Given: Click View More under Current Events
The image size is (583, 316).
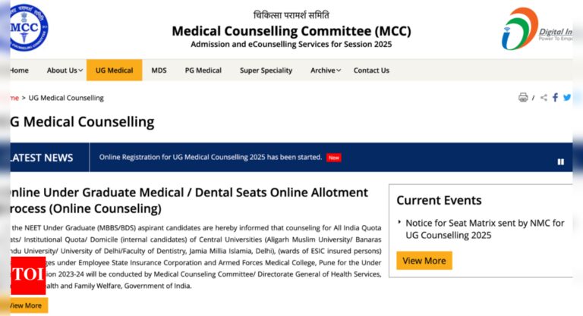Looking at the screenshot, I should [x=424, y=261].
